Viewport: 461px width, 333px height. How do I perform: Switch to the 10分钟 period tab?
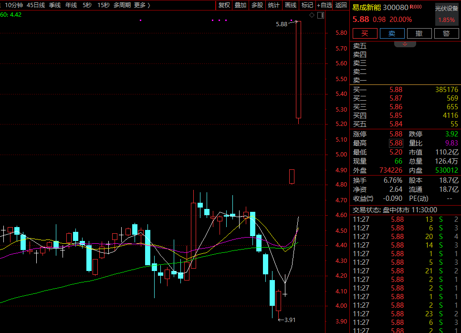click(x=14, y=5)
